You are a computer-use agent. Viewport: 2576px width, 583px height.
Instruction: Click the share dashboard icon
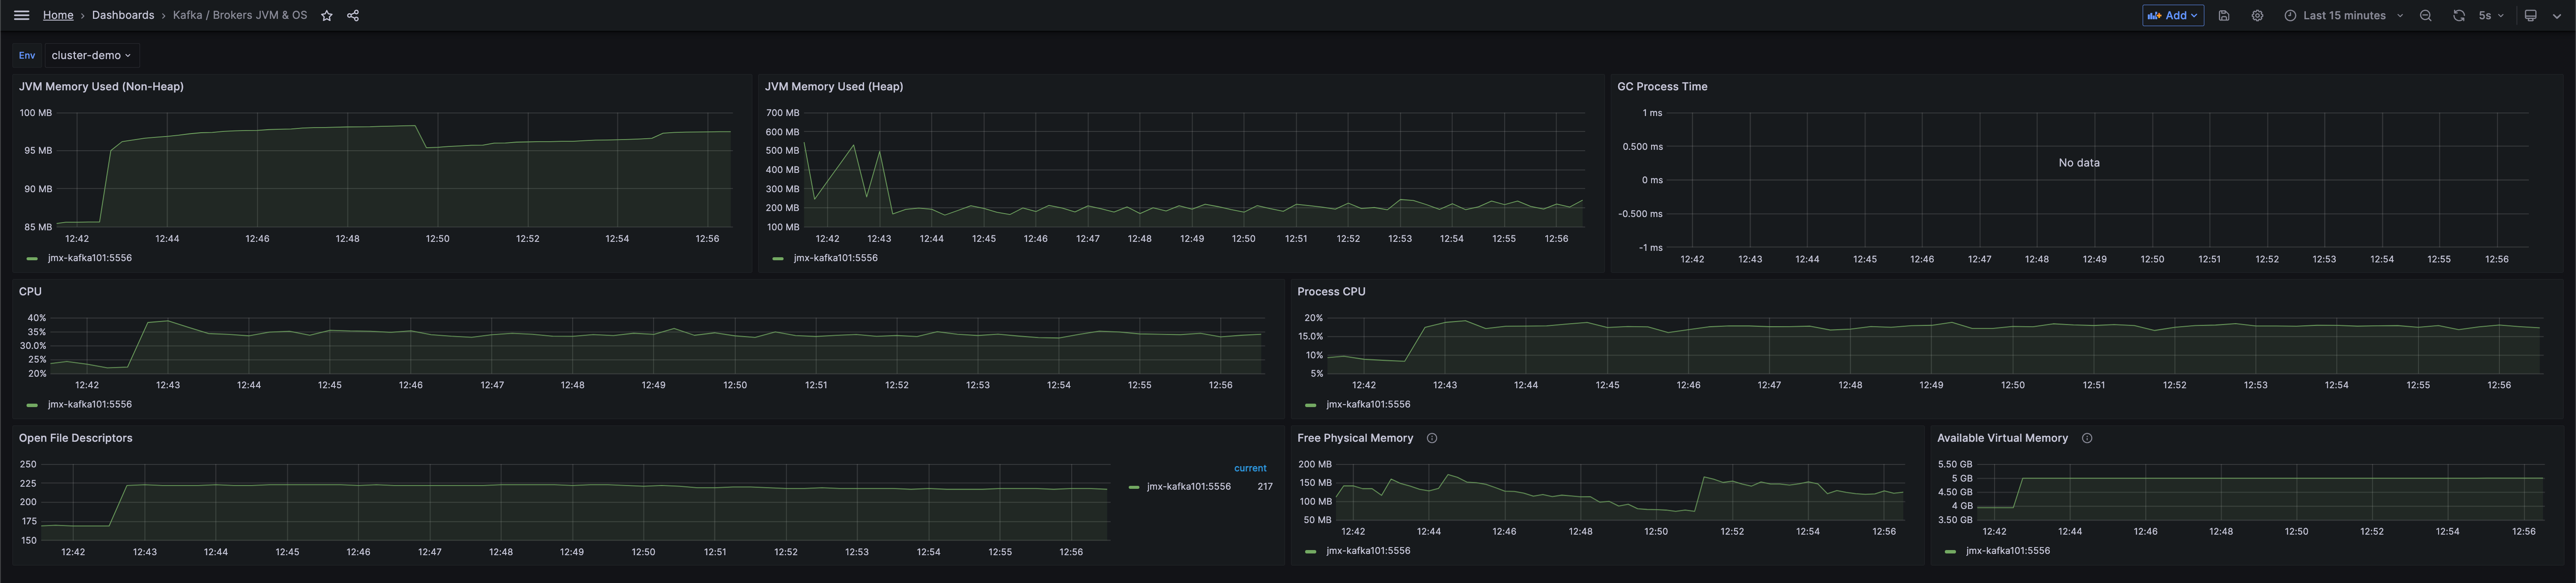click(x=353, y=16)
